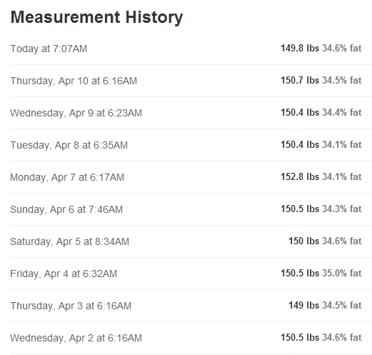Select Thursday, Apr 3 at 6:16AM row
The height and width of the screenshot is (355, 372).
pos(191,306)
